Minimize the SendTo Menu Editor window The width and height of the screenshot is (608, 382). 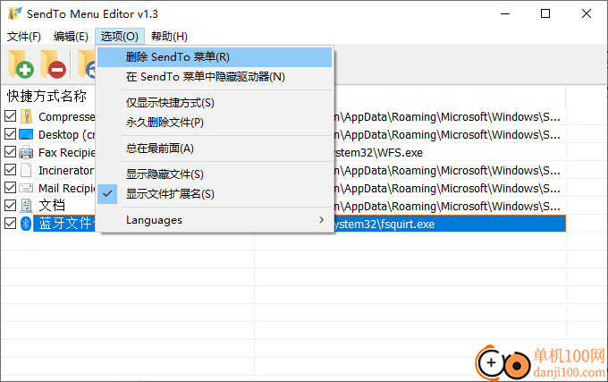coord(505,14)
